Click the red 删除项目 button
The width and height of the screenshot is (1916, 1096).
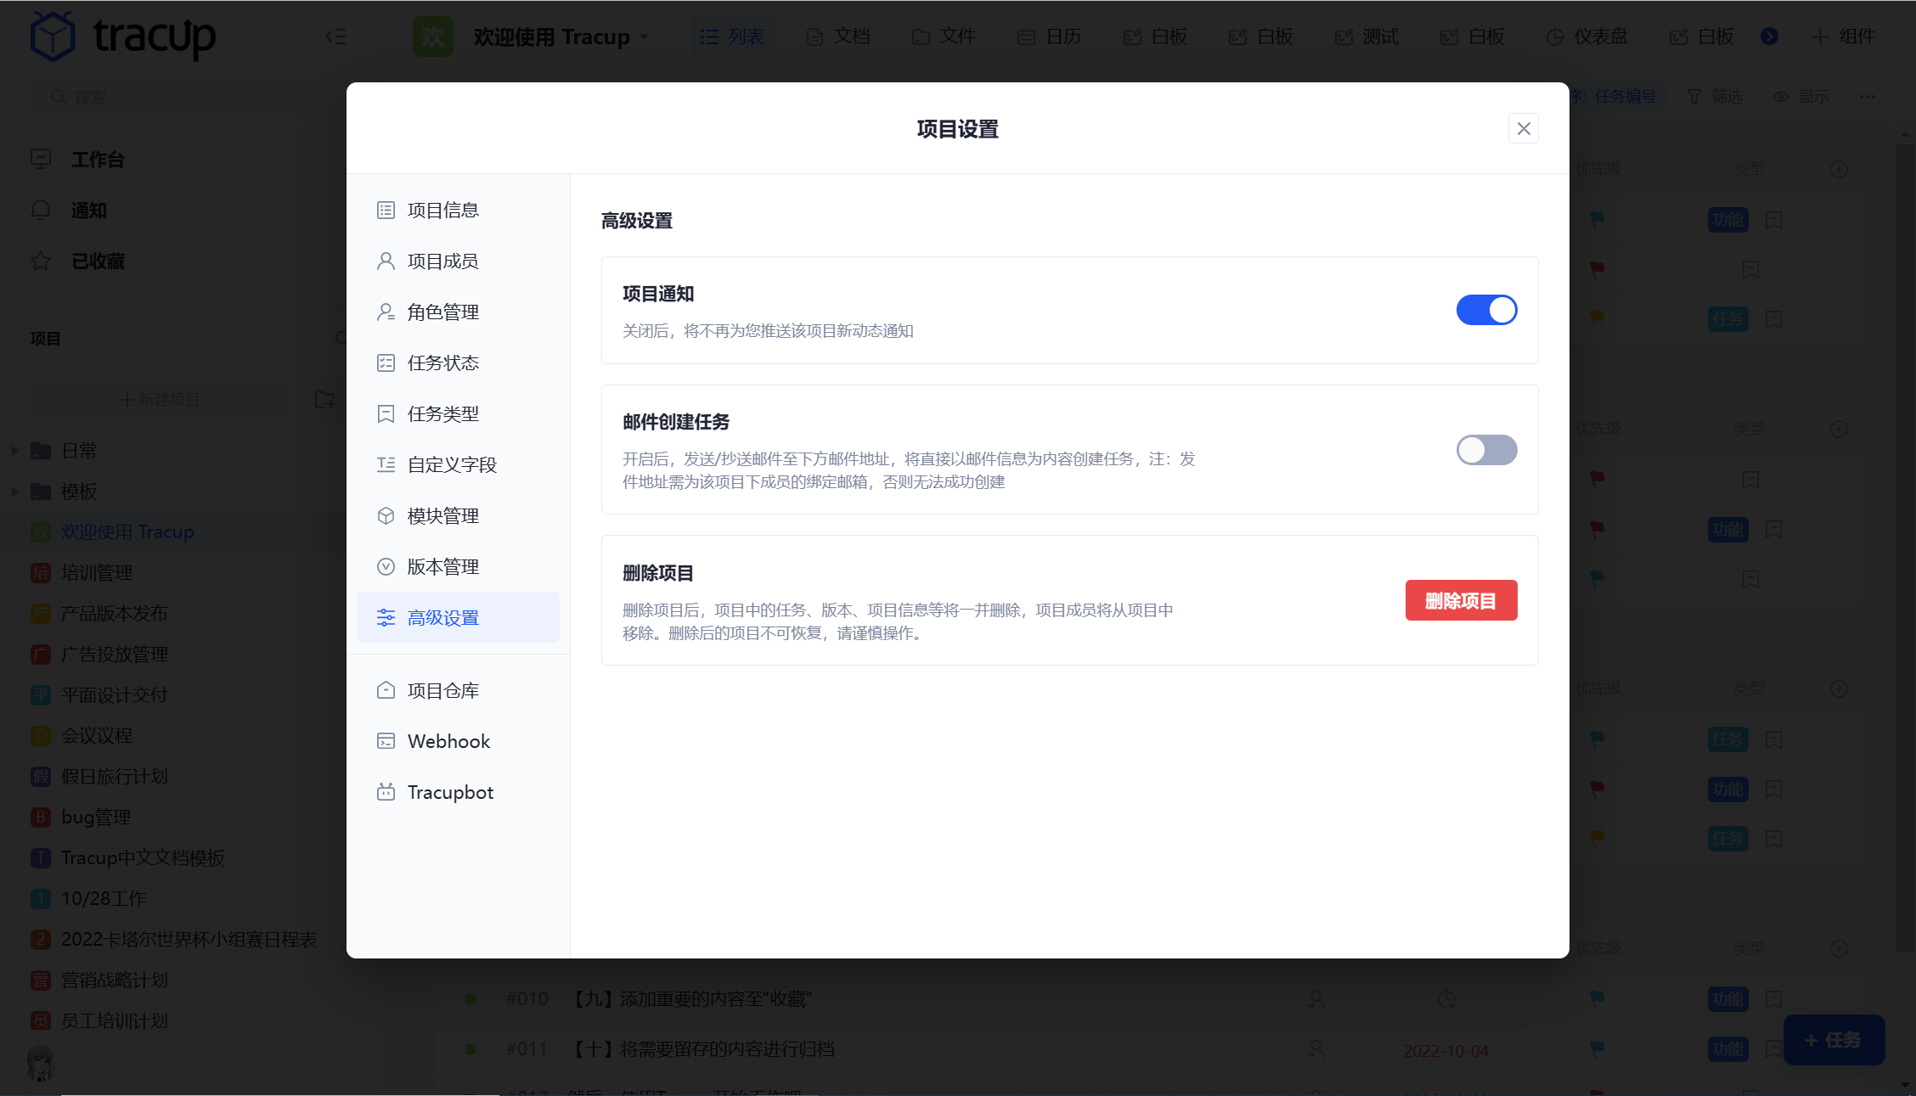click(x=1461, y=600)
